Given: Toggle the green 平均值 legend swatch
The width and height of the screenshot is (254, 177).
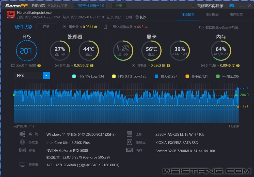Looking at the screenshot, I should tap(218, 76).
